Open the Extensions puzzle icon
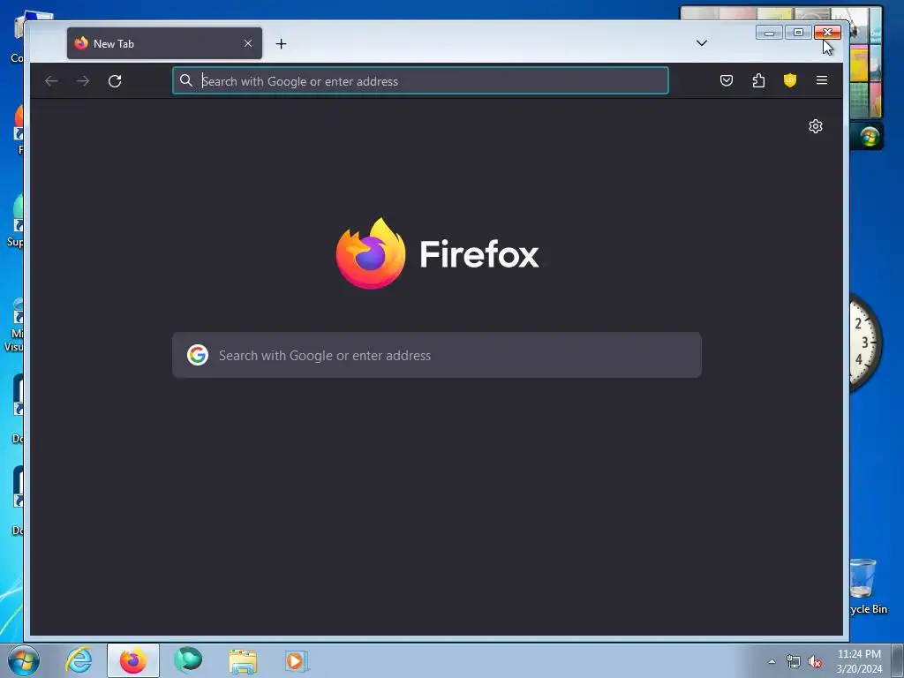This screenshot has width=904, height=678. click(x=758, y=80)
